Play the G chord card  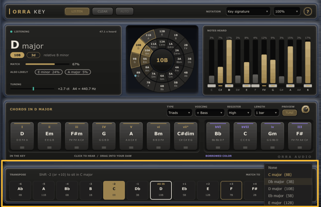tap(104, 136)
